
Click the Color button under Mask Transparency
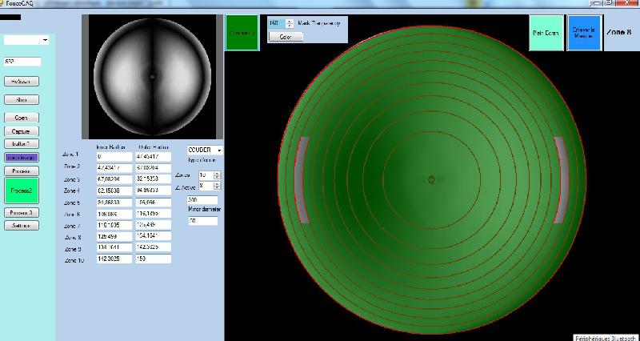[286, 37]
